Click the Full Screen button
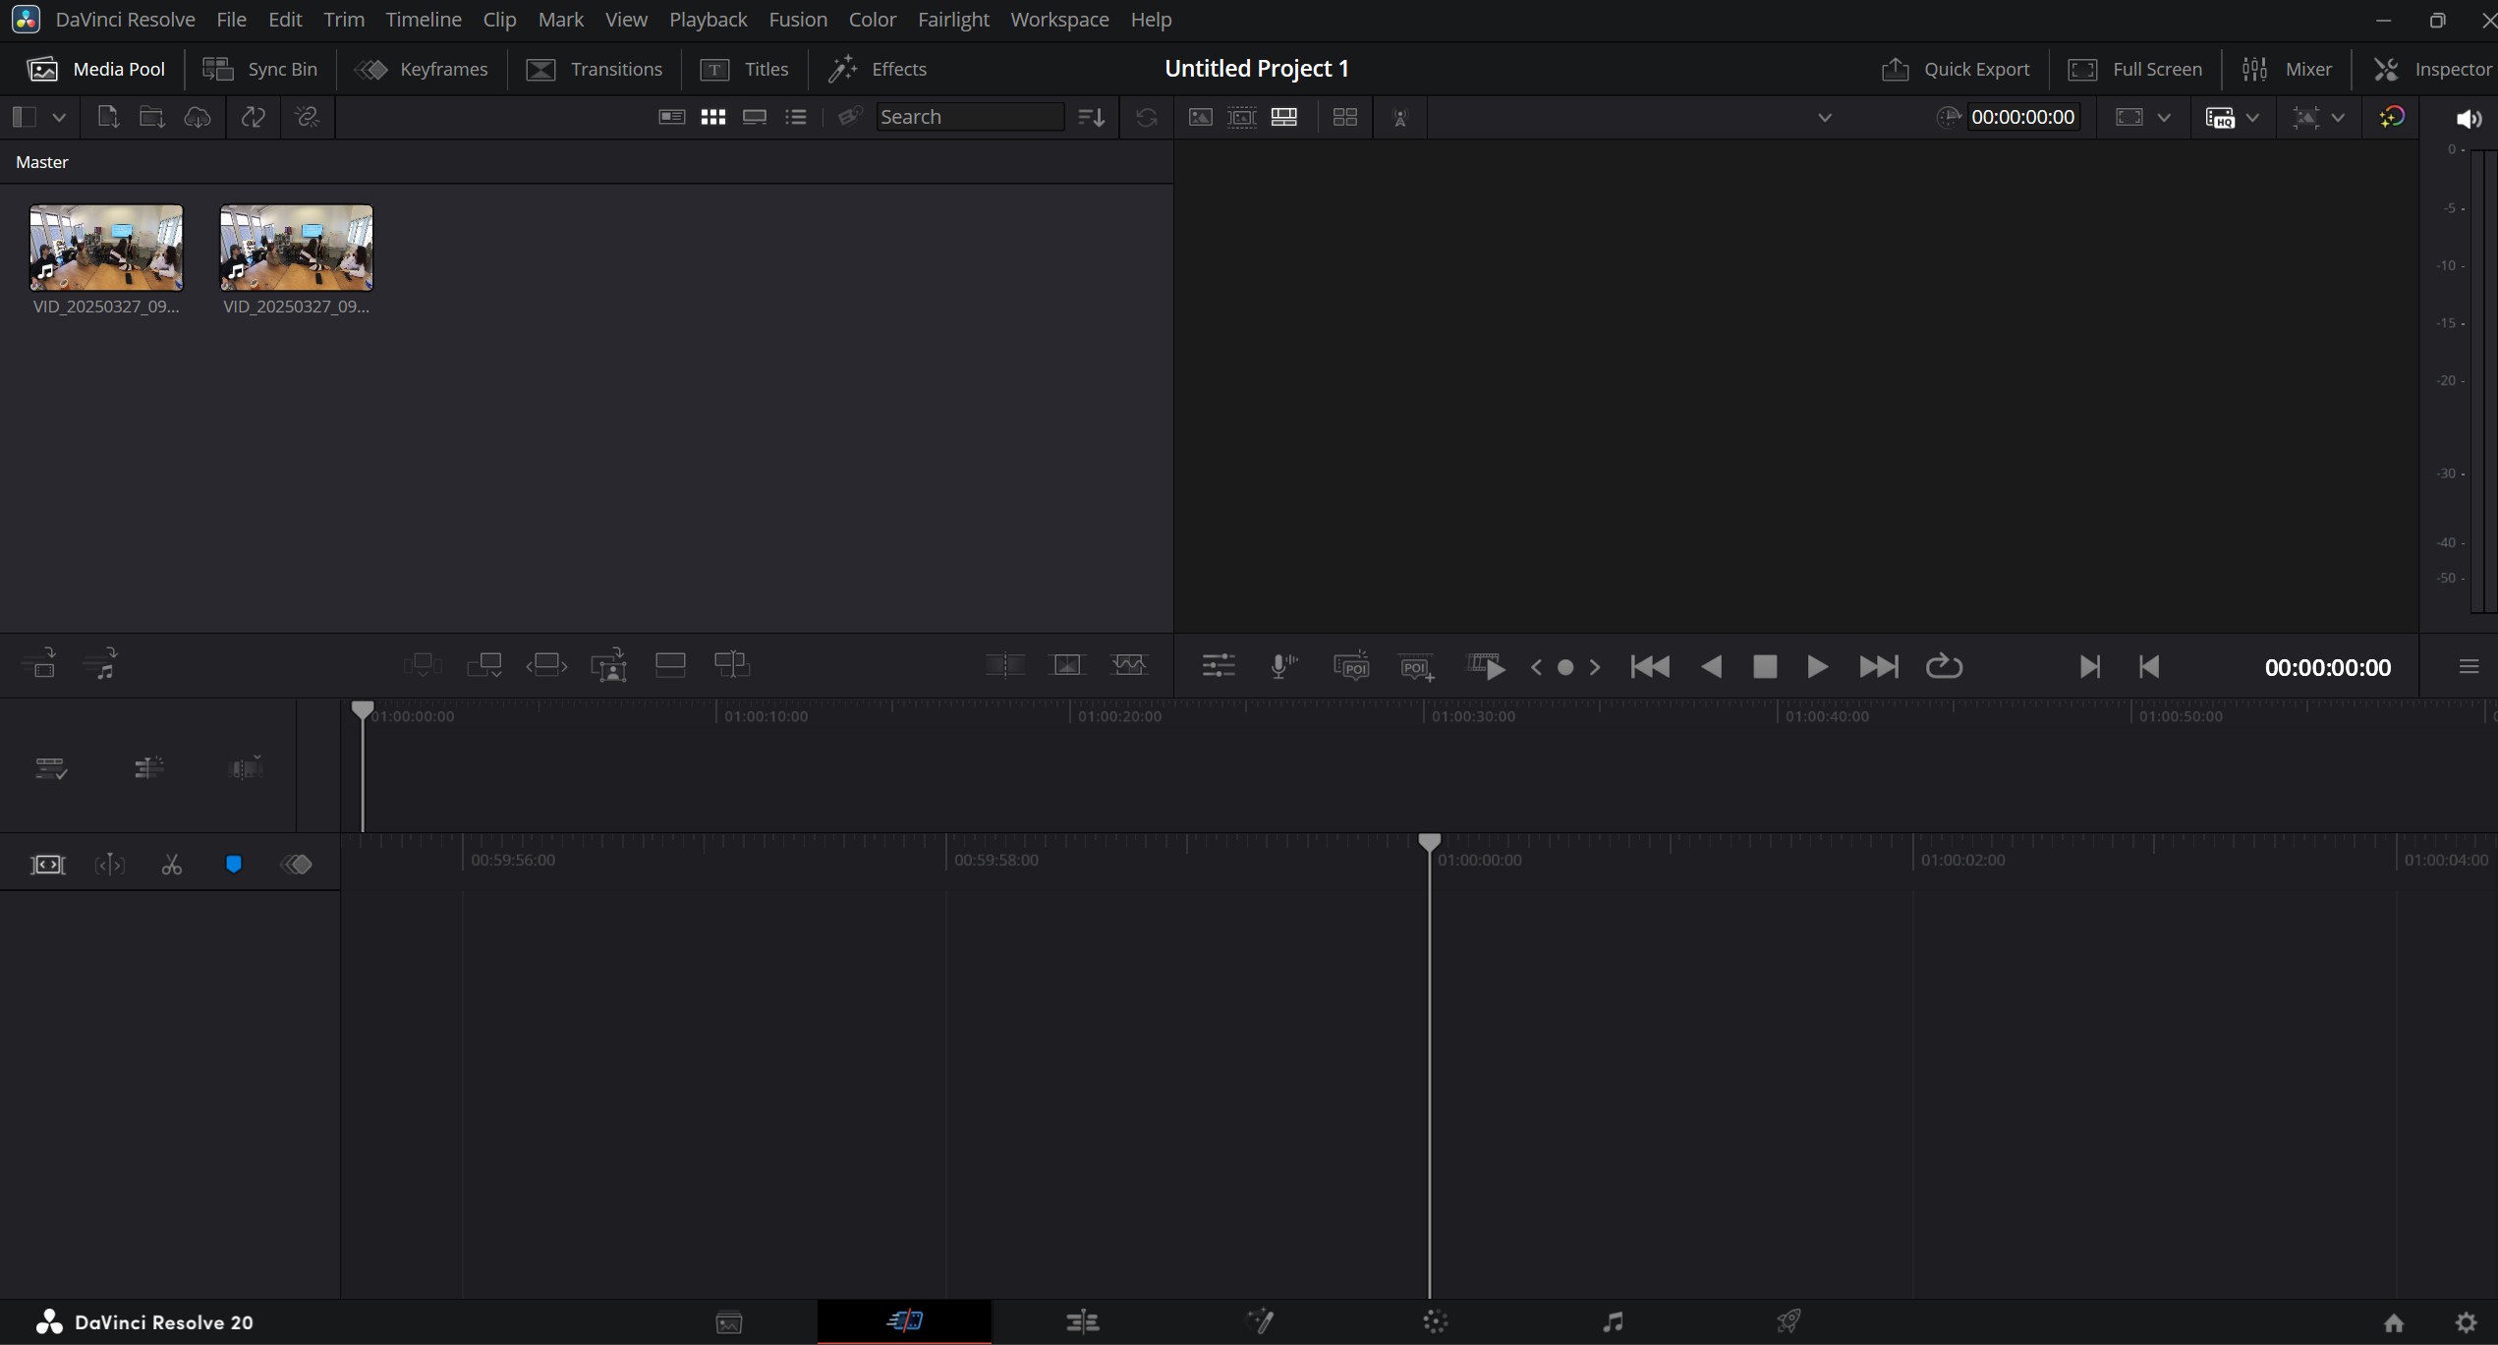The image size is (2498, 1345). click(2135, 69)
